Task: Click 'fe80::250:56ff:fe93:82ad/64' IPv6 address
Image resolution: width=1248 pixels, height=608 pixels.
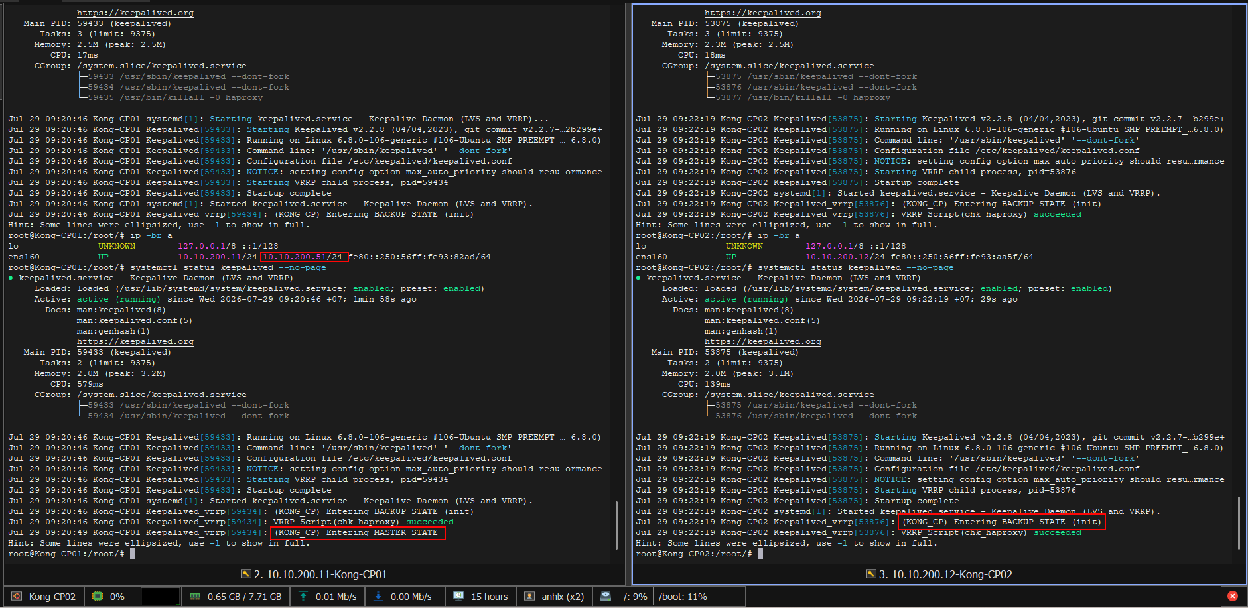Action: click(420, 257)
